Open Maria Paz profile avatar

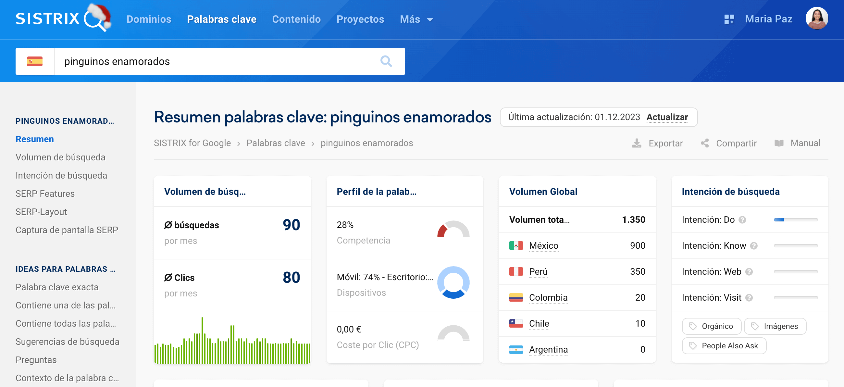(816, 19)
